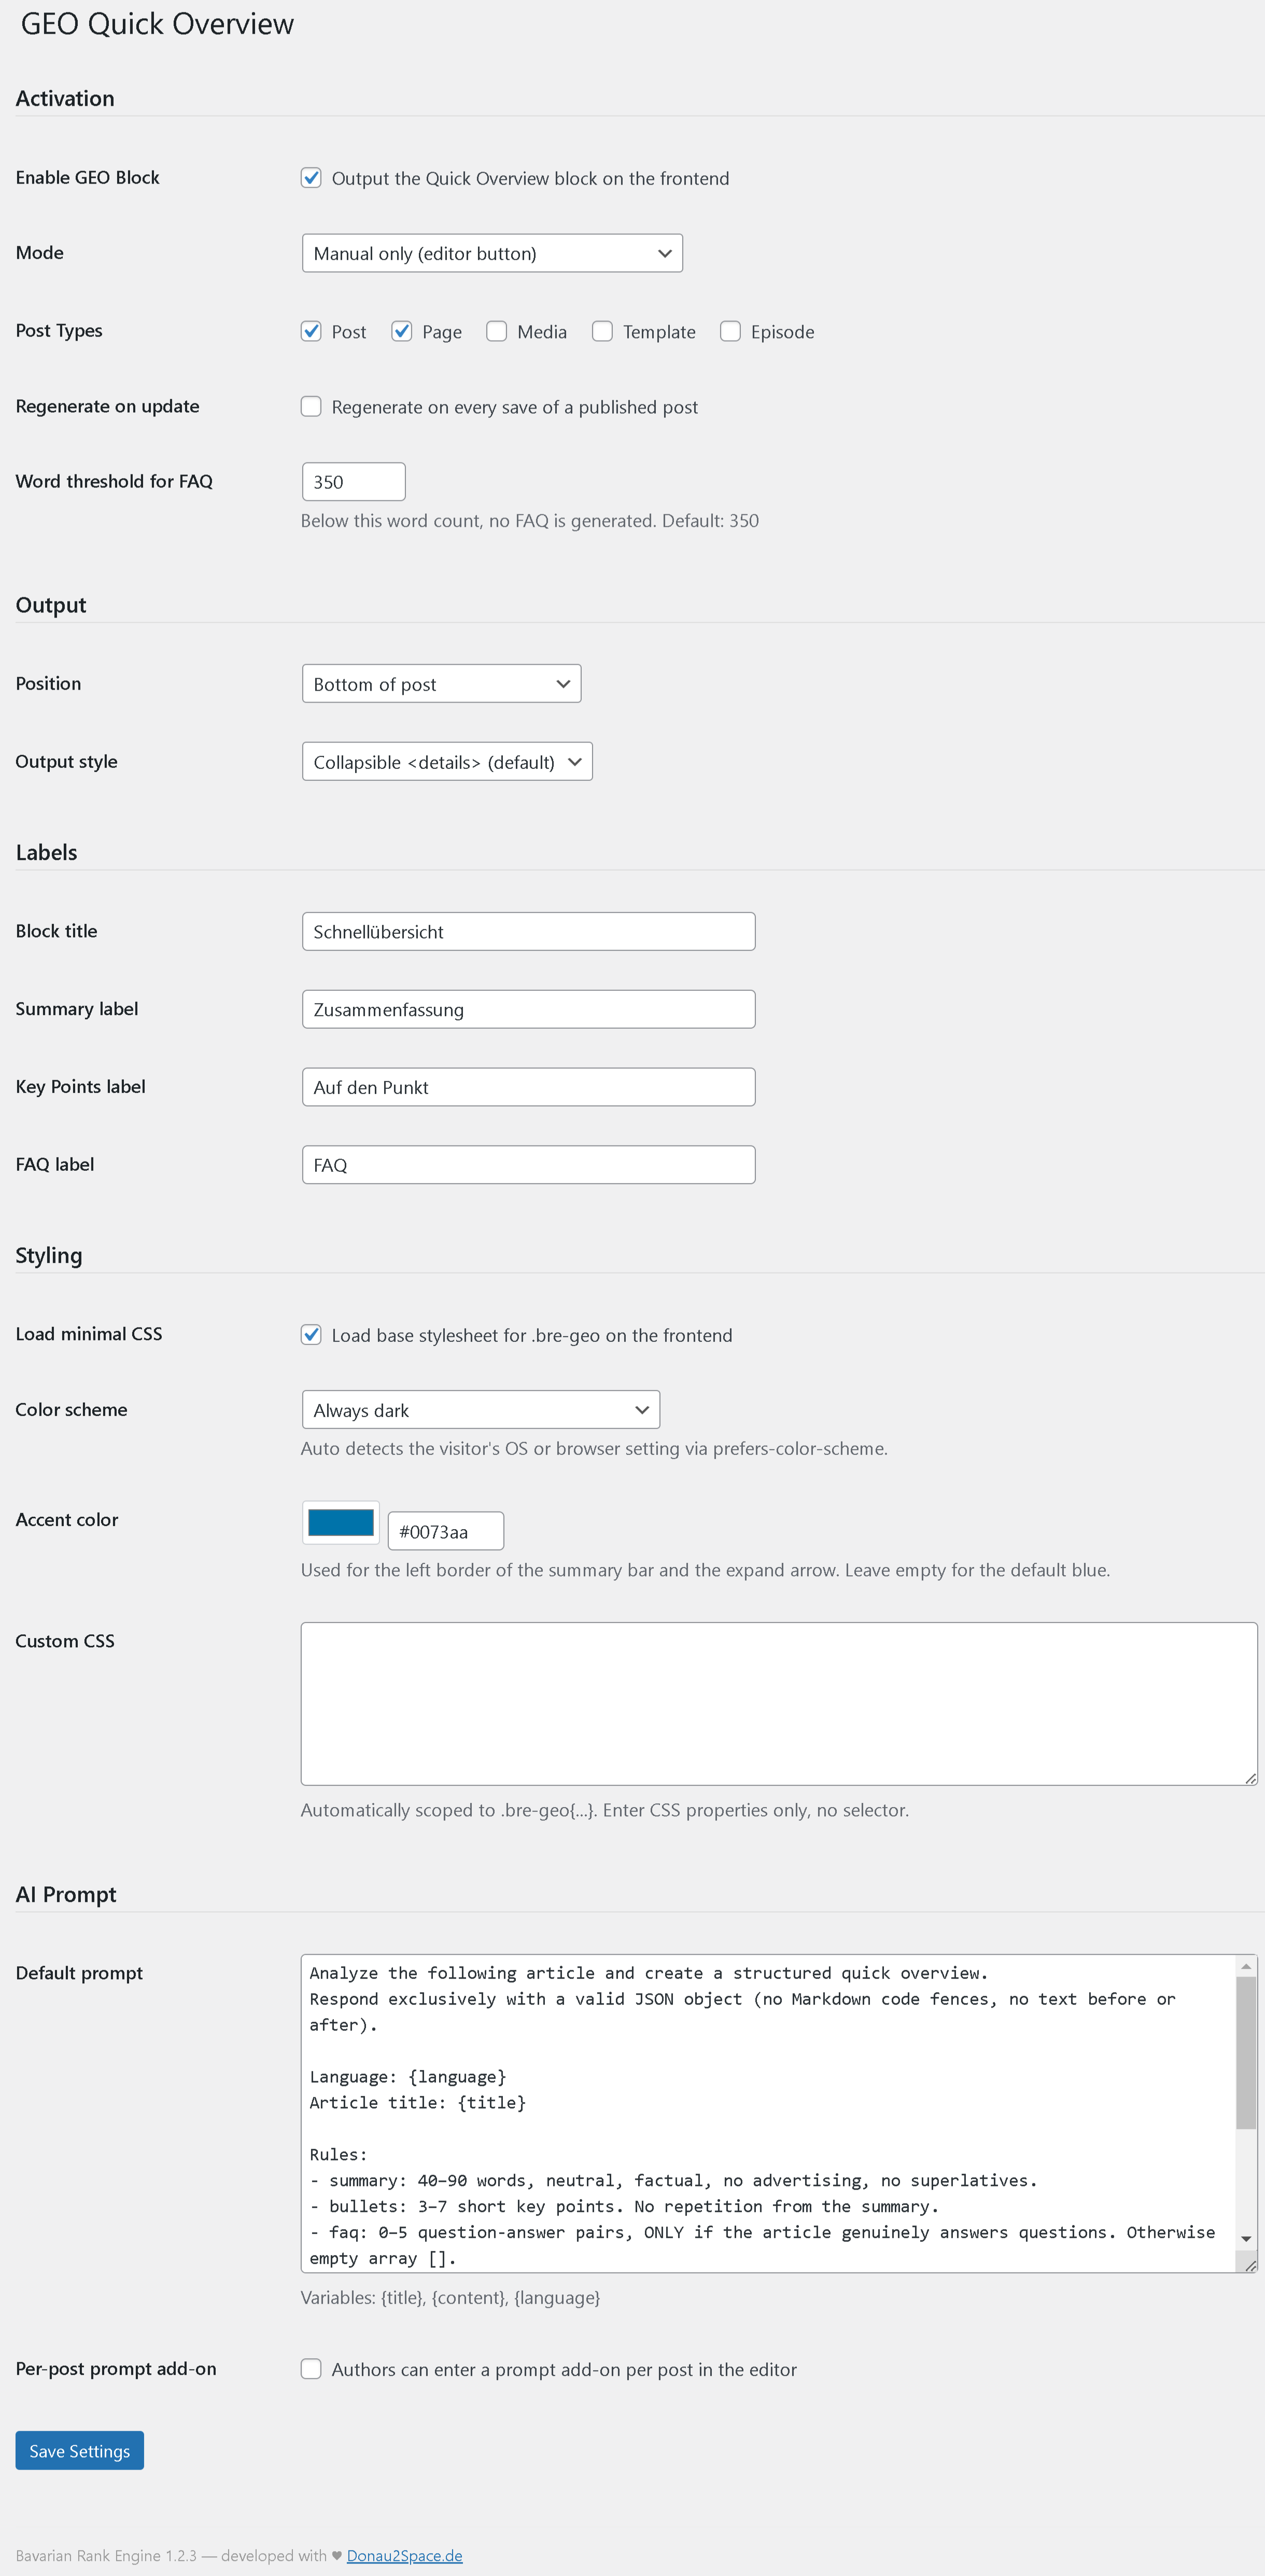Image resolution: width=1265 pixels, height=2576 pixels.
Task: Enable the Episode post type
Action: point(730,331)
